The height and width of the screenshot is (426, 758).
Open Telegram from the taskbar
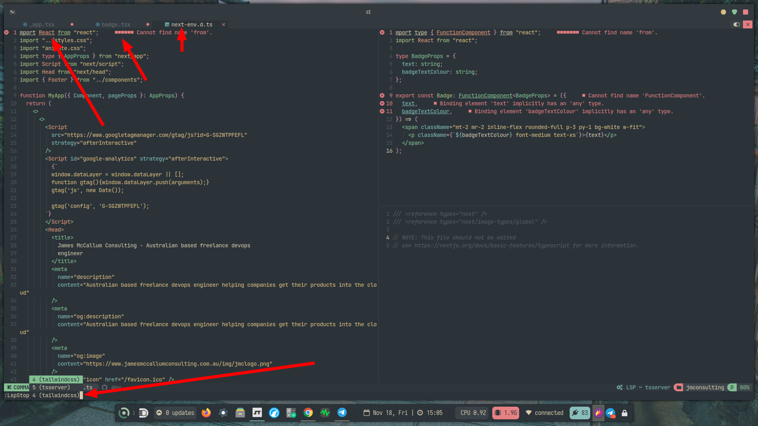coord(342,413)
